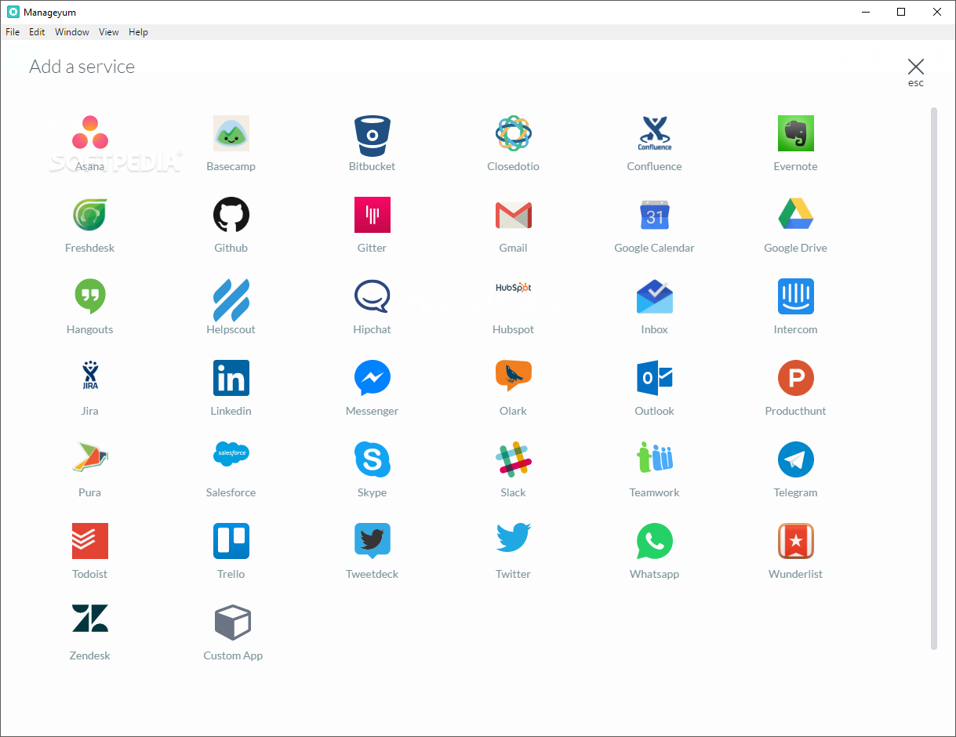Viewport: 956px width, 737px height.
Task: Add the Gmail service
Action: tap(514, 215)
